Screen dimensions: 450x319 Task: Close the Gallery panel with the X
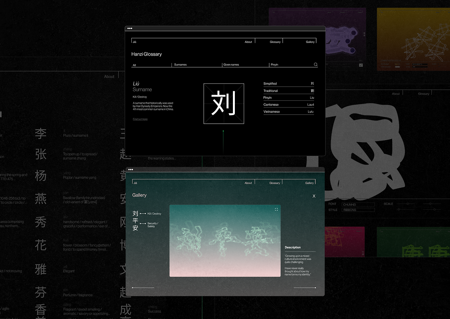314,196
